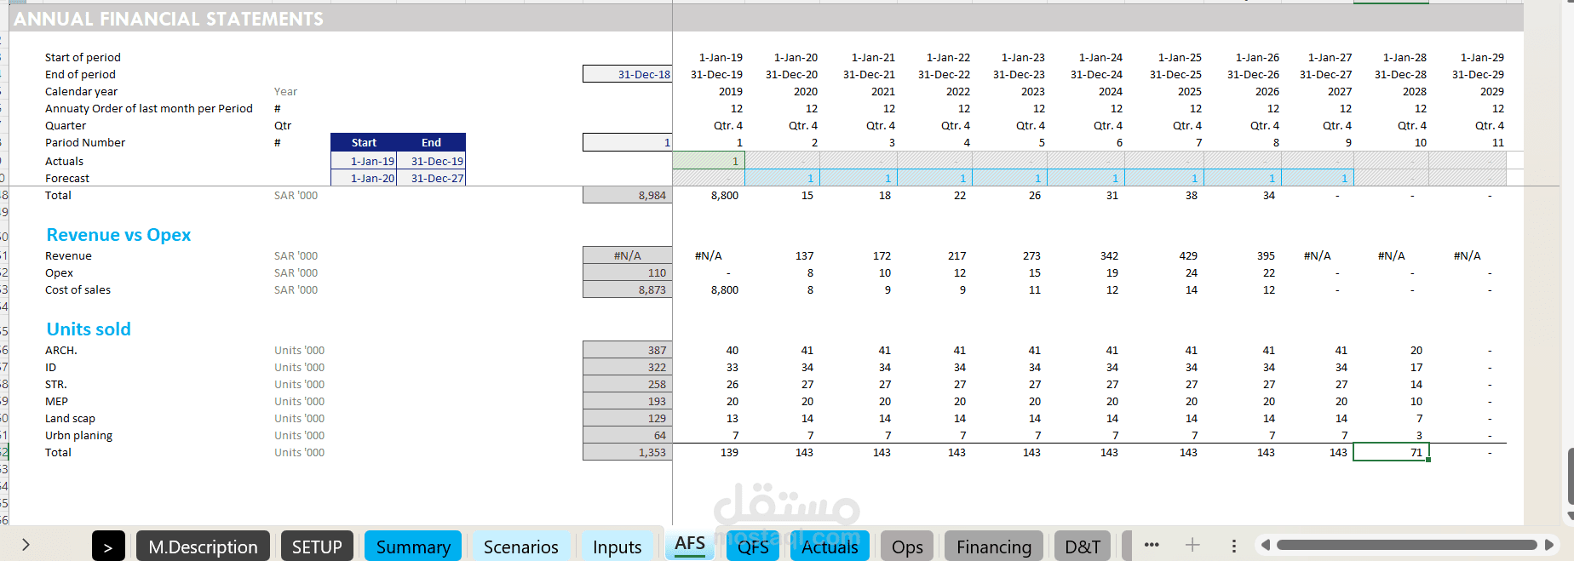Click the 'ANNUAL FINANCIAL STATEMENTS' title
This screenshot has width=1574, height=561.
pyautogui.click(x=169, y=19)
